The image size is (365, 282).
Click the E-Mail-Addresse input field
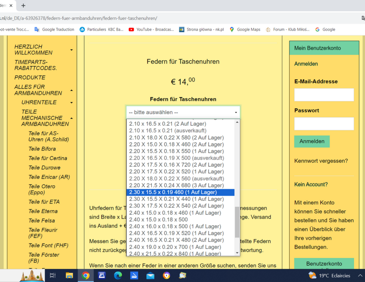coord(324,95)
